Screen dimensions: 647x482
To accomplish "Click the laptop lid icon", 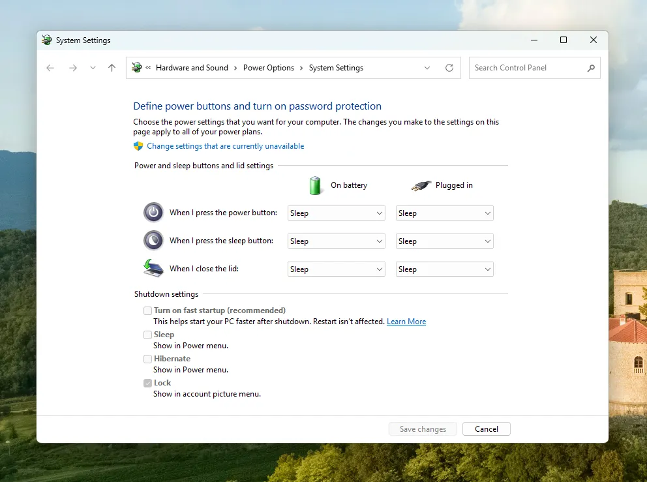I will point(152,267).
